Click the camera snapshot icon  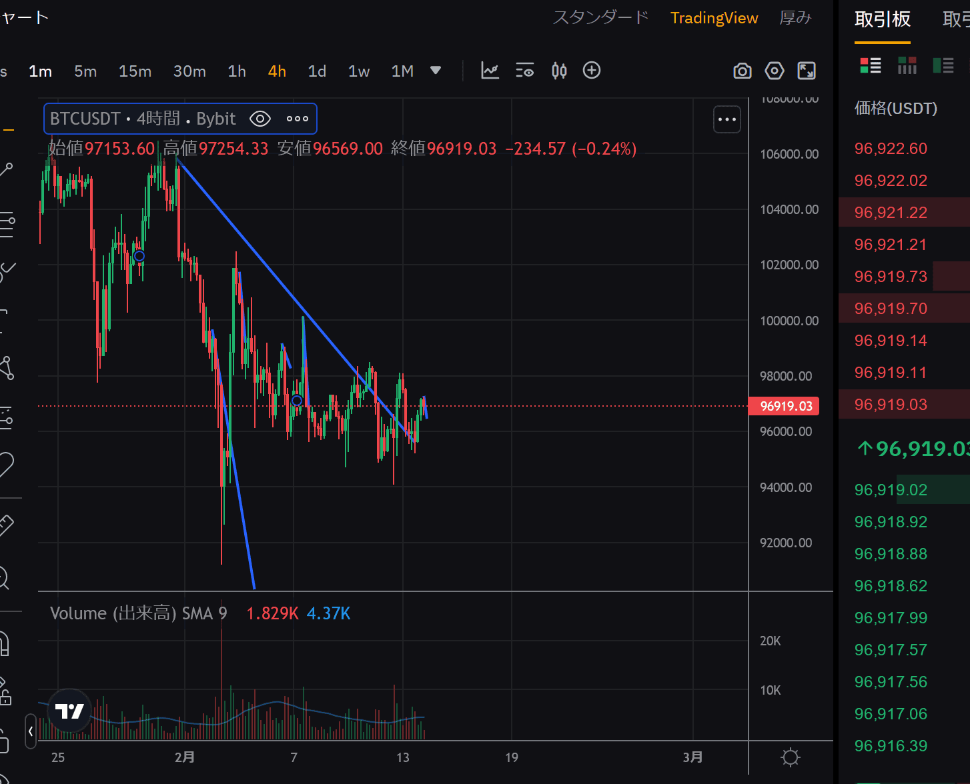coord(742,71)
